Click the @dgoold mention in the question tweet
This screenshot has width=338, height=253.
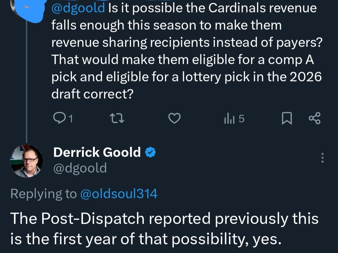point(78,8)
